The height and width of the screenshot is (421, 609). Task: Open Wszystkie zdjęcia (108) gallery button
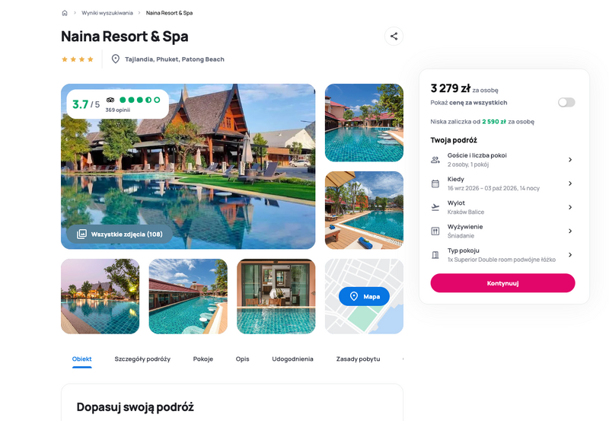click(120, 234)
